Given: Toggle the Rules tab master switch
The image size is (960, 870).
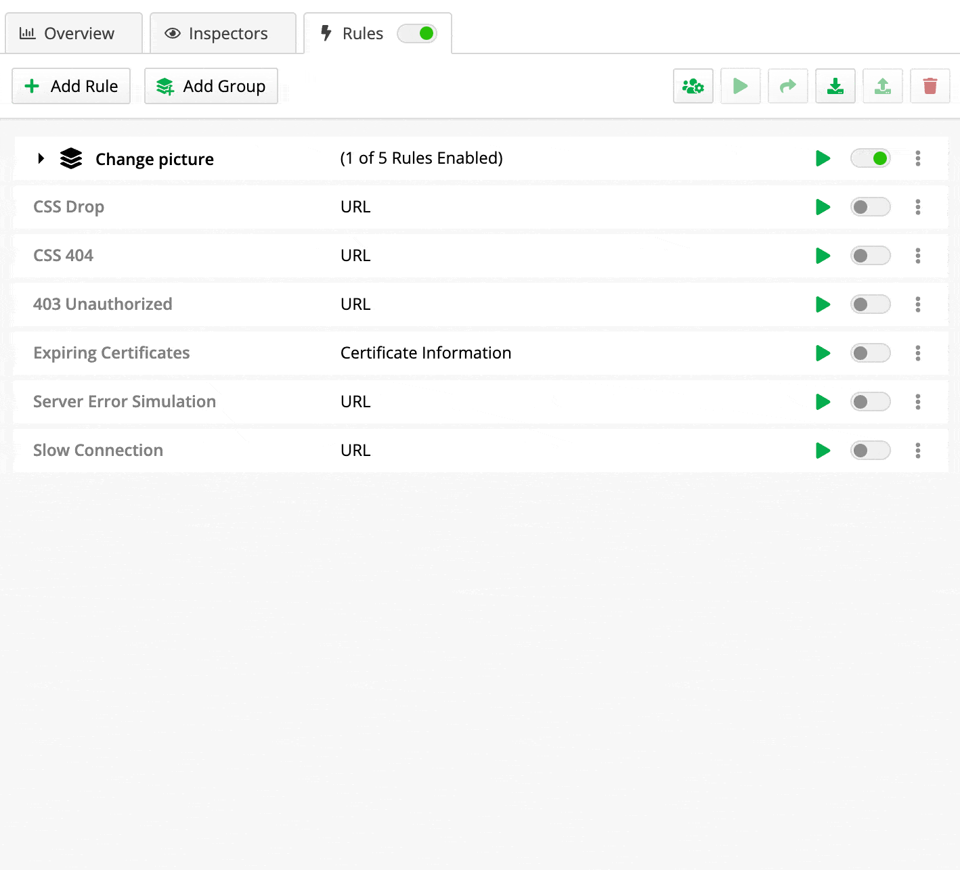Looking at the screenshot, I should coord(417,33).
